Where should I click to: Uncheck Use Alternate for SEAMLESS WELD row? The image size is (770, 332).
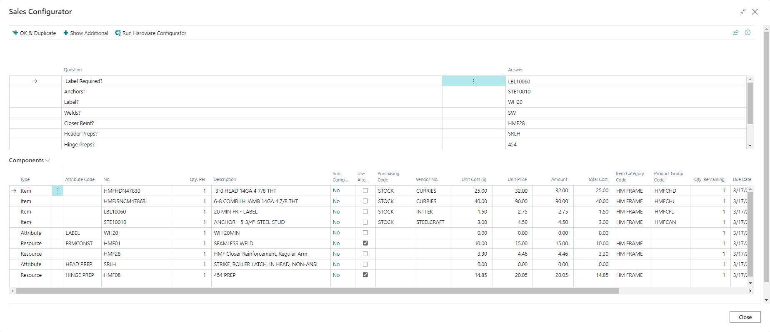point(365,243)
